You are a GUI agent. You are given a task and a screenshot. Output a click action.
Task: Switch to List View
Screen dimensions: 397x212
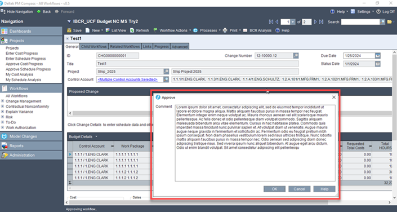[115, 30]
